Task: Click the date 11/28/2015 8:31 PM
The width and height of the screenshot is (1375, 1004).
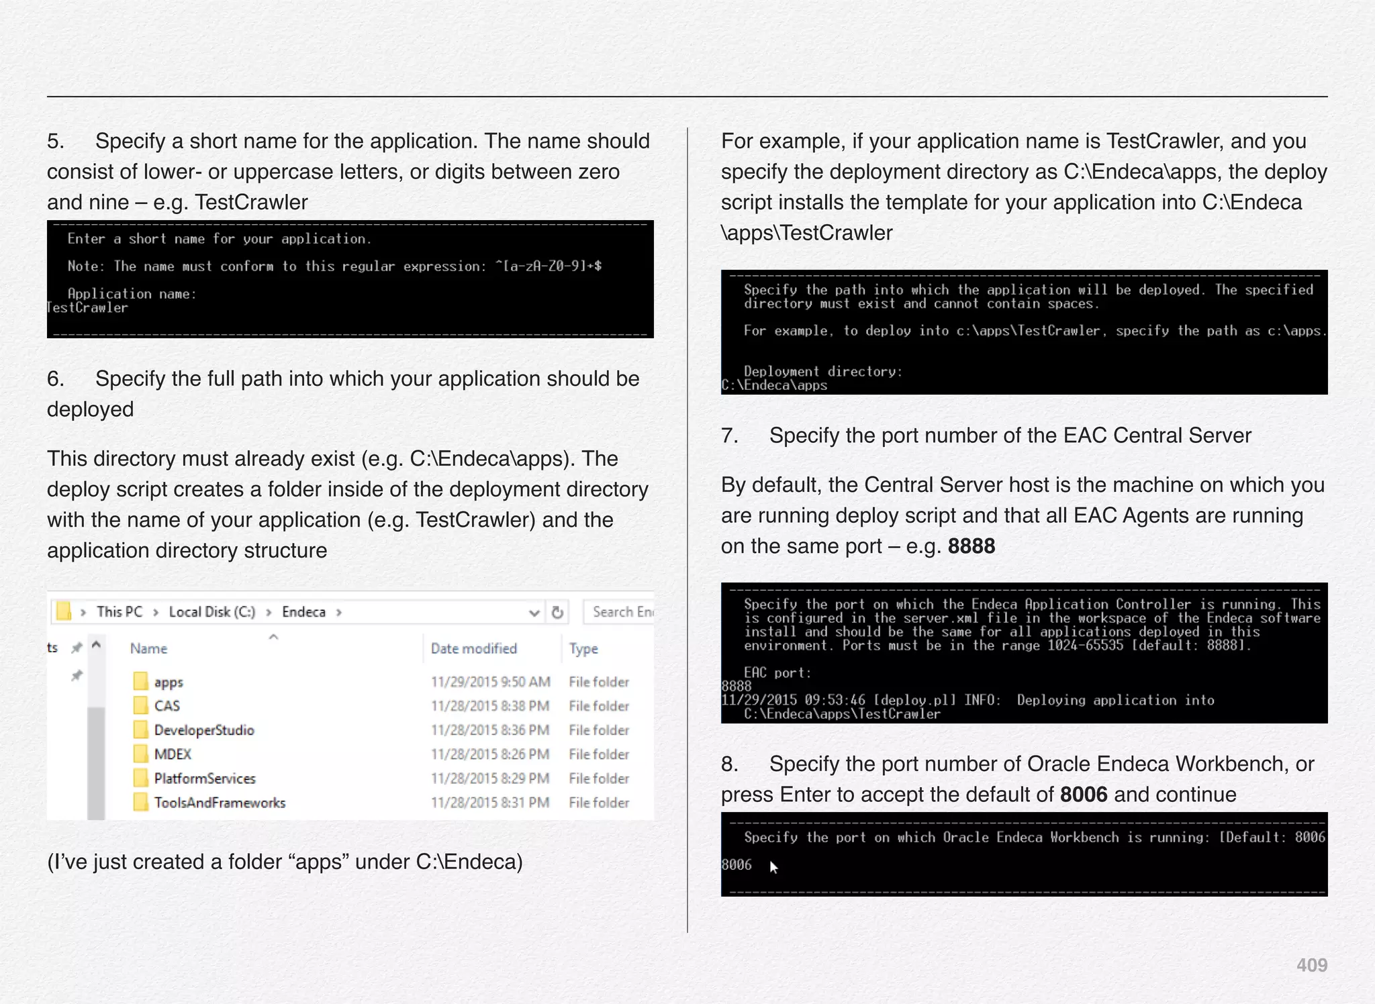Action: coord(490,803)
